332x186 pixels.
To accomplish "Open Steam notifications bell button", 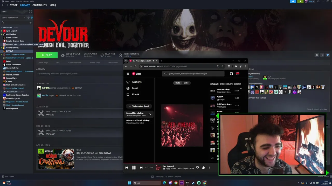I will tap(300, 1).
